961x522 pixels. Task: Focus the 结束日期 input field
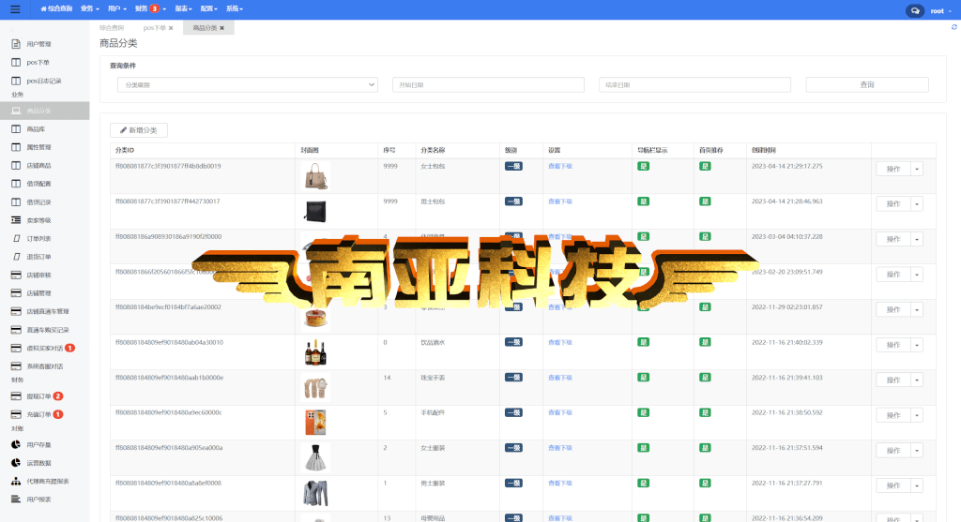pyautogui.click(x=694, y=84)
